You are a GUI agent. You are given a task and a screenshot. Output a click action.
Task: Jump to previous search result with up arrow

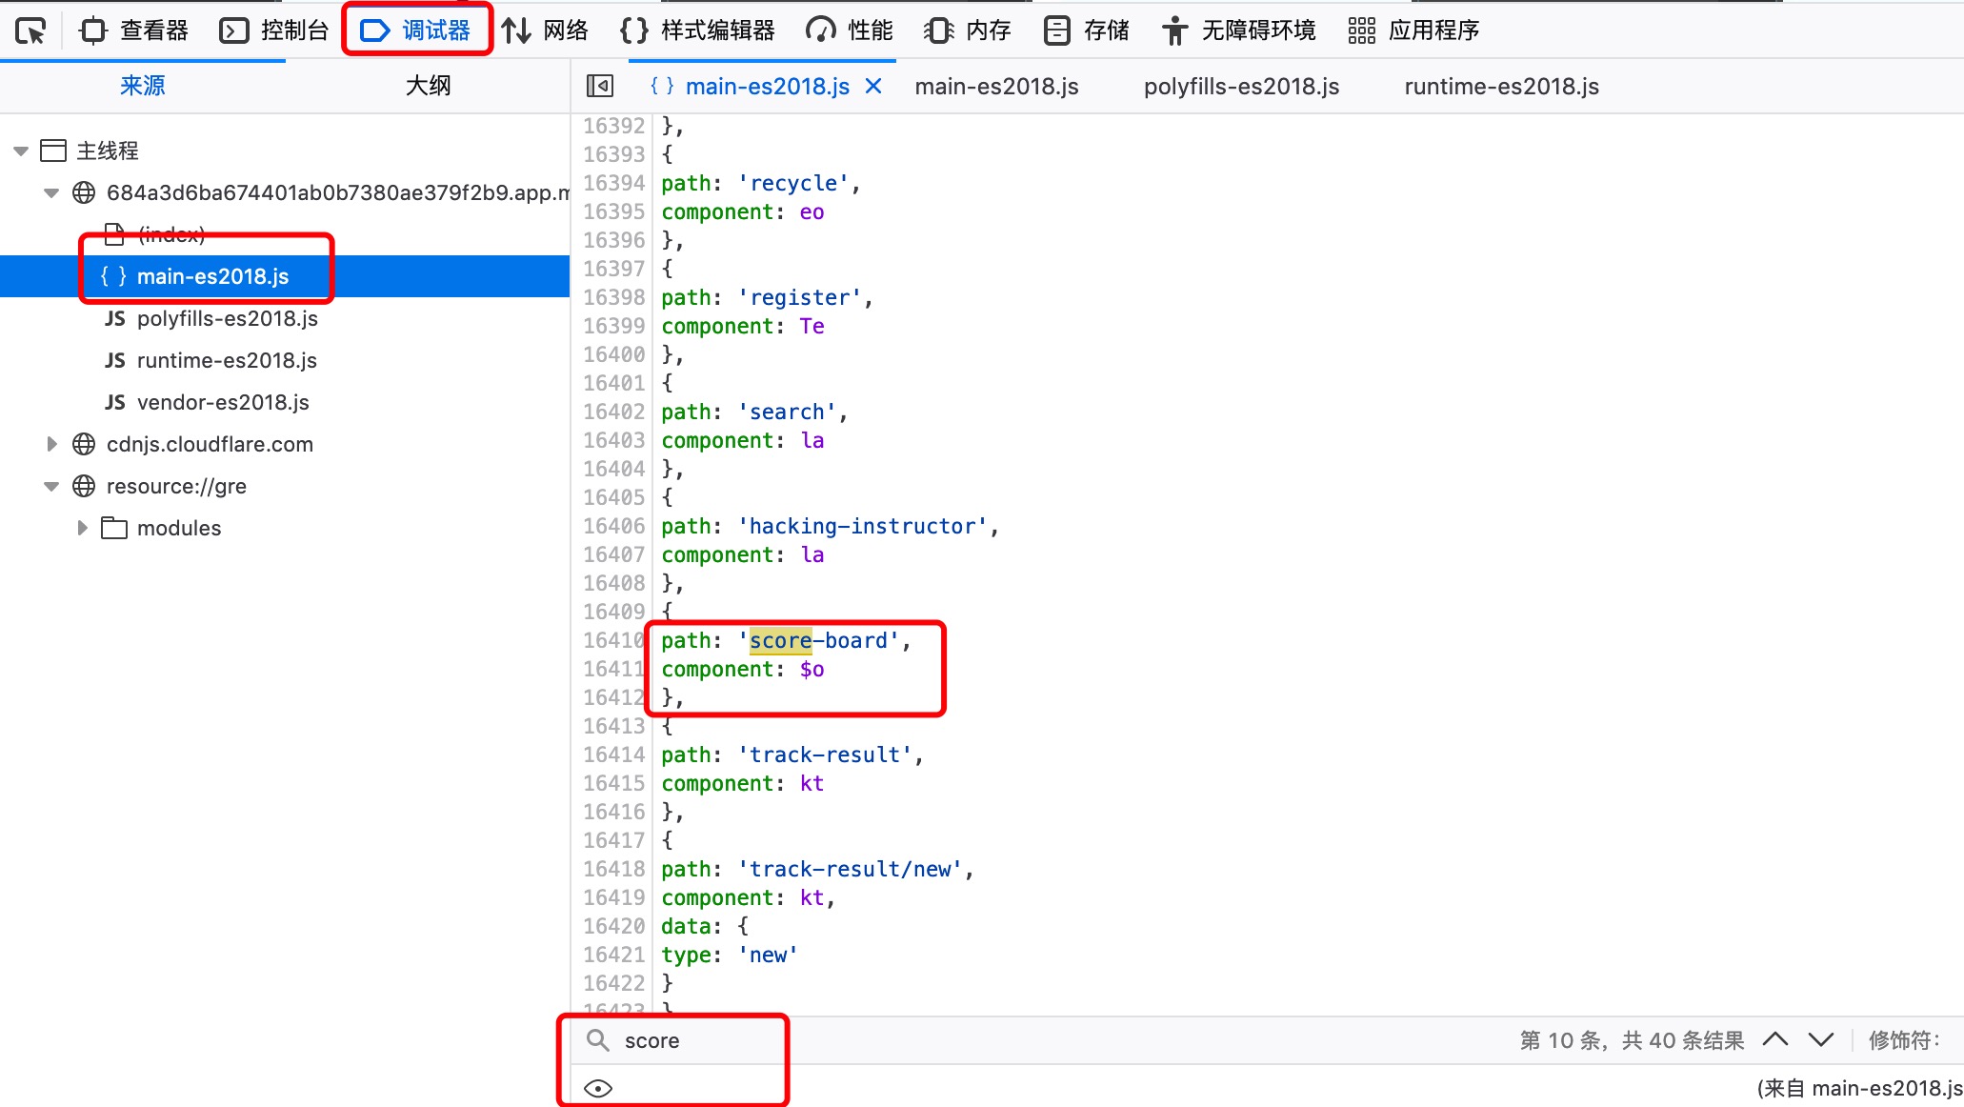click(x=1775, y=1039)
